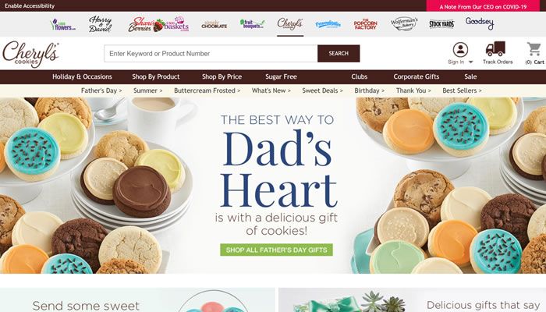Open the Shop By Price menu

point(222,76)
